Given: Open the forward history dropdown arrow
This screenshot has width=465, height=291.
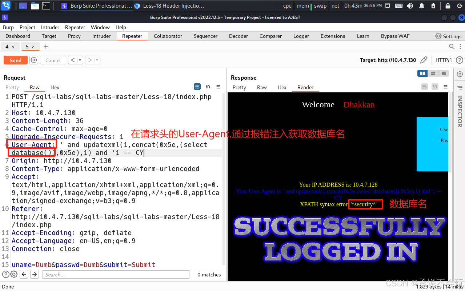Looking at the screenshot, I should point(97,60).
